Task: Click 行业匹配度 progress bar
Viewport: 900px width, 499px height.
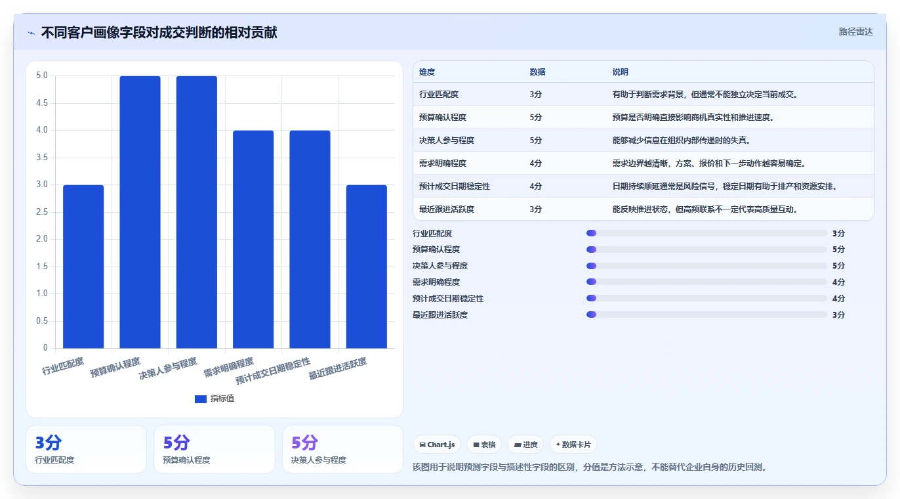Action: (x=706, y=233)
